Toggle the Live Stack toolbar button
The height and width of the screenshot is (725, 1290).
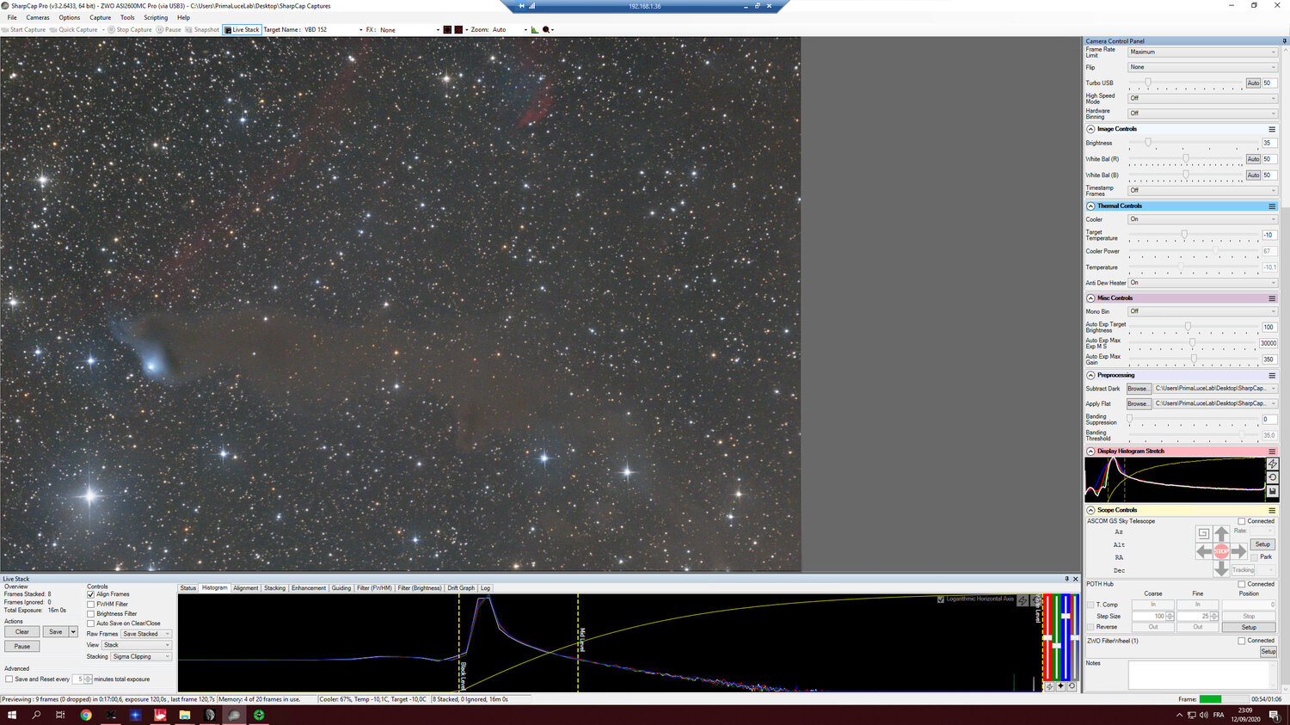242,29
